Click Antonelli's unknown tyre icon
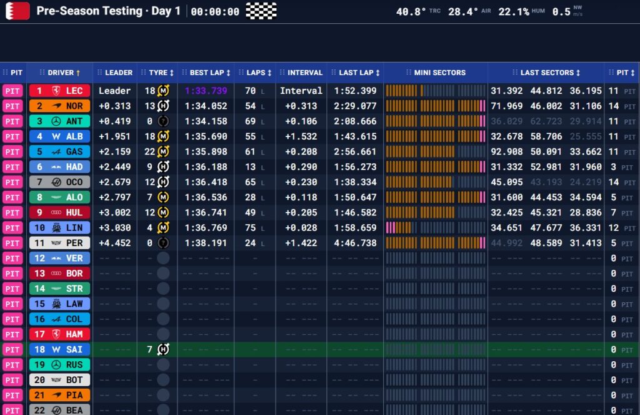640x415 pixels. (163, 121)
